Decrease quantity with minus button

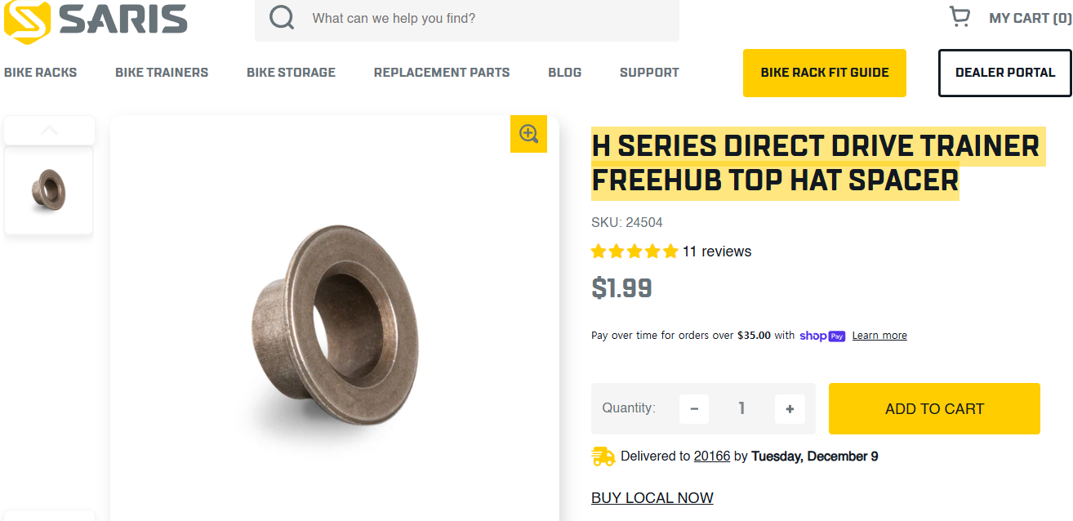[694, 409]
